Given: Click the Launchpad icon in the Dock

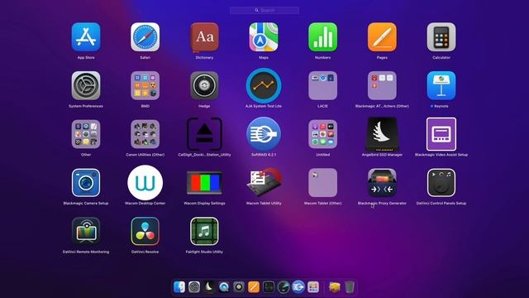Looking at the screenshot, I should click(x=313, y=287).
